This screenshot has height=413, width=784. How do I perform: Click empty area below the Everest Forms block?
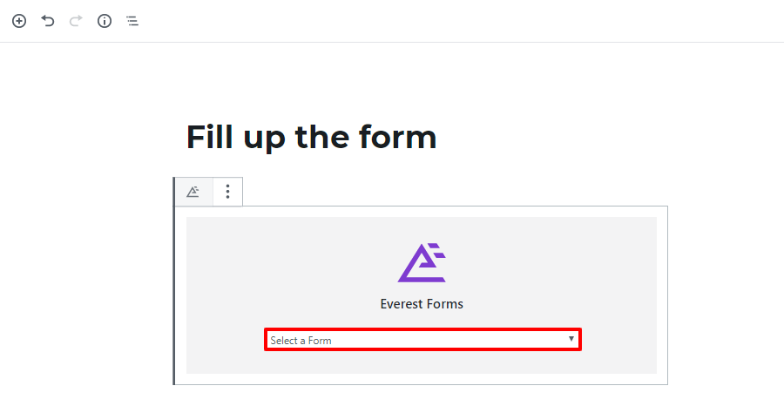click(x=420, y=400)
